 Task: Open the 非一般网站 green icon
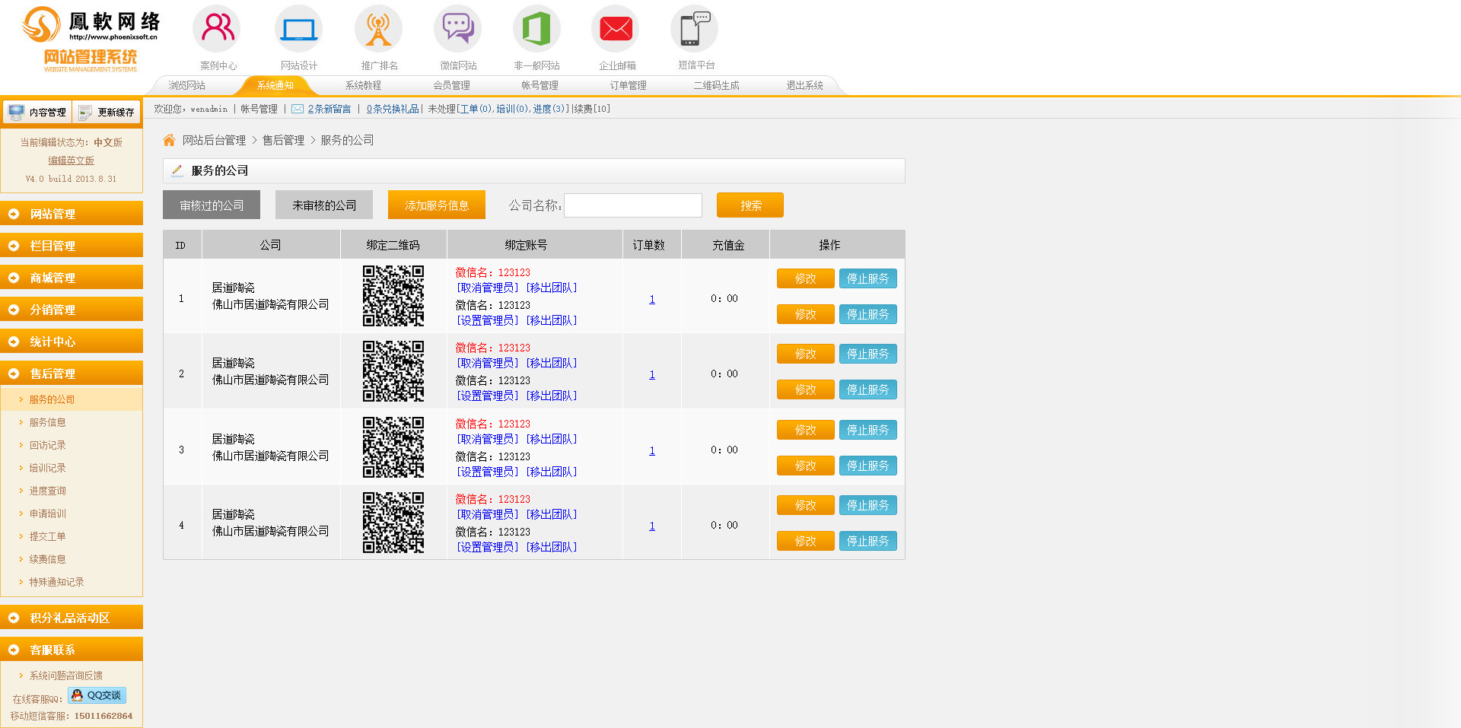coord(536,29)
